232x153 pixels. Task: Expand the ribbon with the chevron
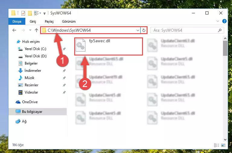(x=218, y=21)
